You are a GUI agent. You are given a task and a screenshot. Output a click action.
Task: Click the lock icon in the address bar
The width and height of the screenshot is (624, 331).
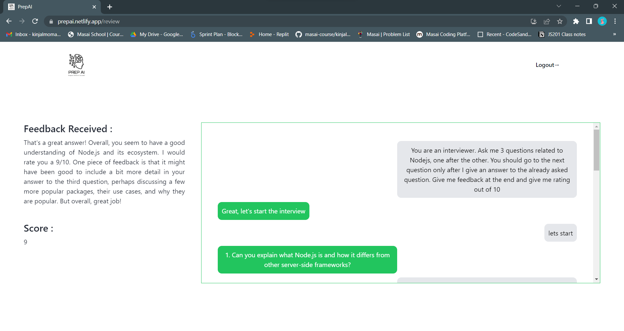pos(51,21)
